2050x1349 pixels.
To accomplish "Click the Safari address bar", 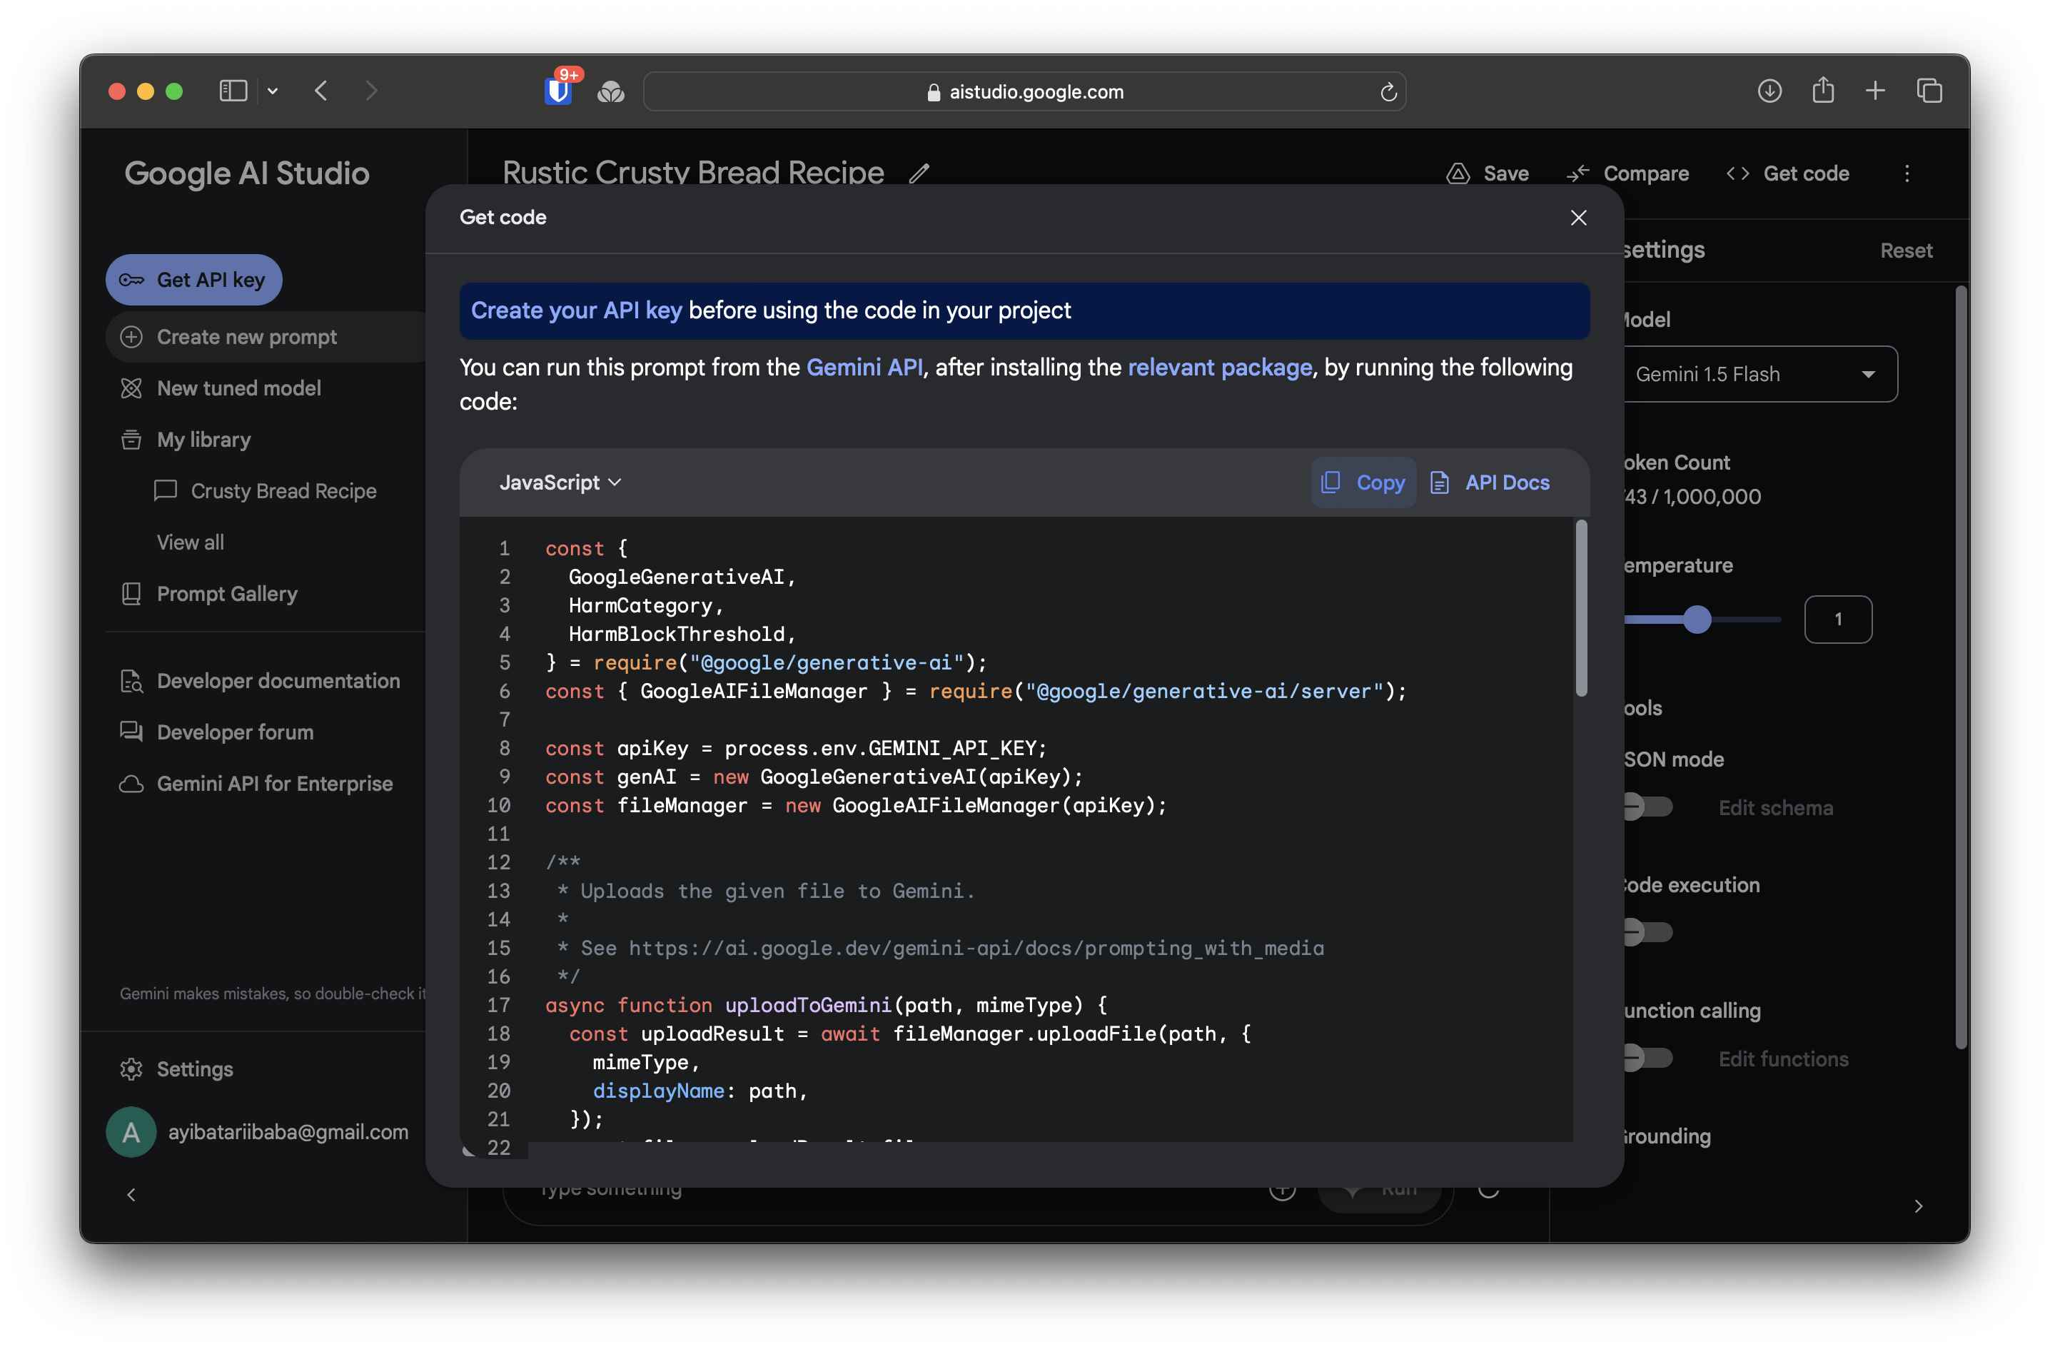I will click(1024, 91).
